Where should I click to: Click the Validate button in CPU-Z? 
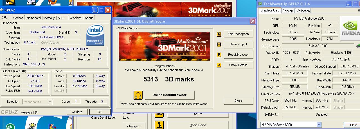point(77,112)
